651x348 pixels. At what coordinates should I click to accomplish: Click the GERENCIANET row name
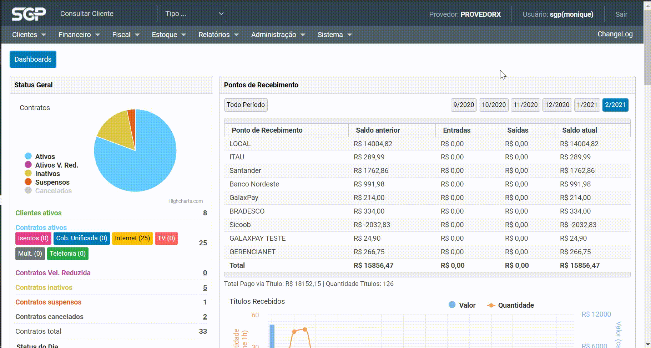coord(252,252)
